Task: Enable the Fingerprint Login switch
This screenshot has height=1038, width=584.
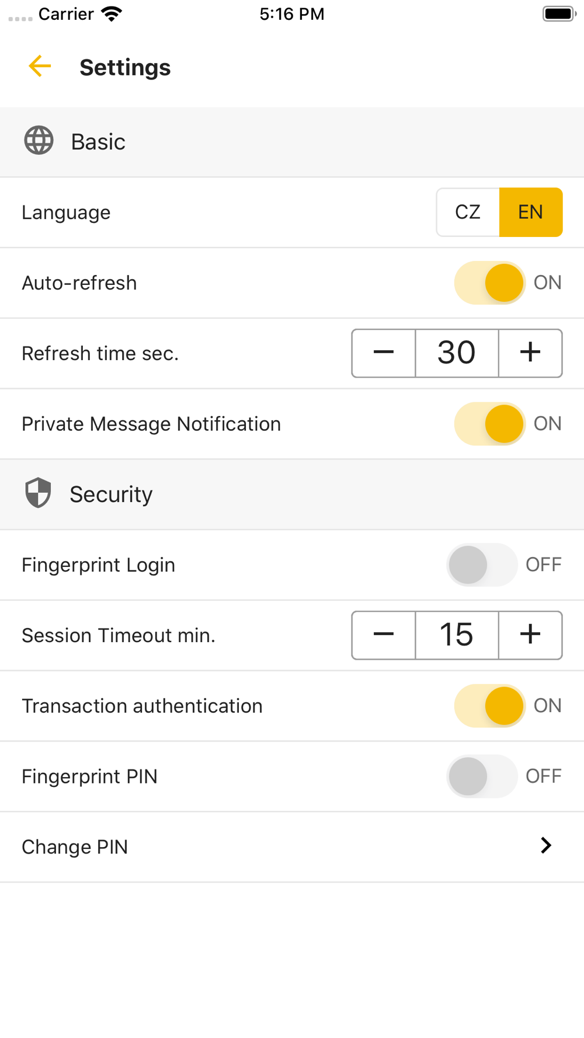Action: point(482,565)
